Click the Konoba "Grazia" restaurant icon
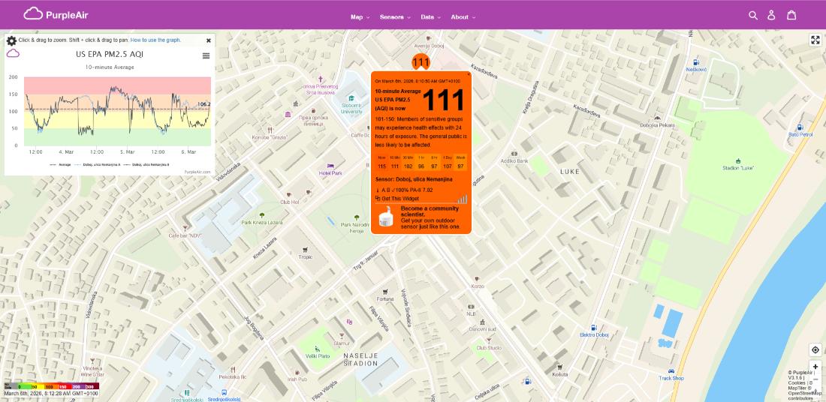Image resolution: width=826 pixels, height=402 pixels. [x=270, y=129]
